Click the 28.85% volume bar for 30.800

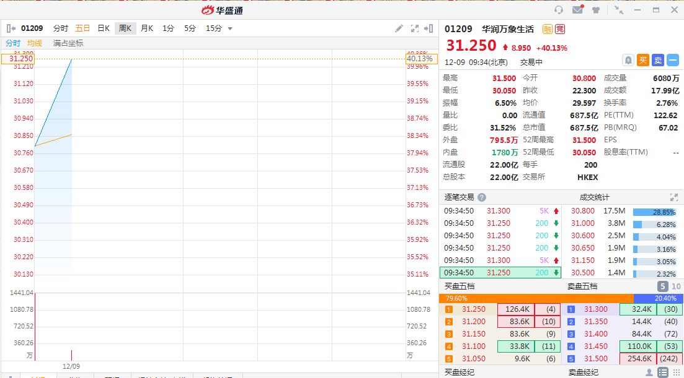tap(654, 212)
